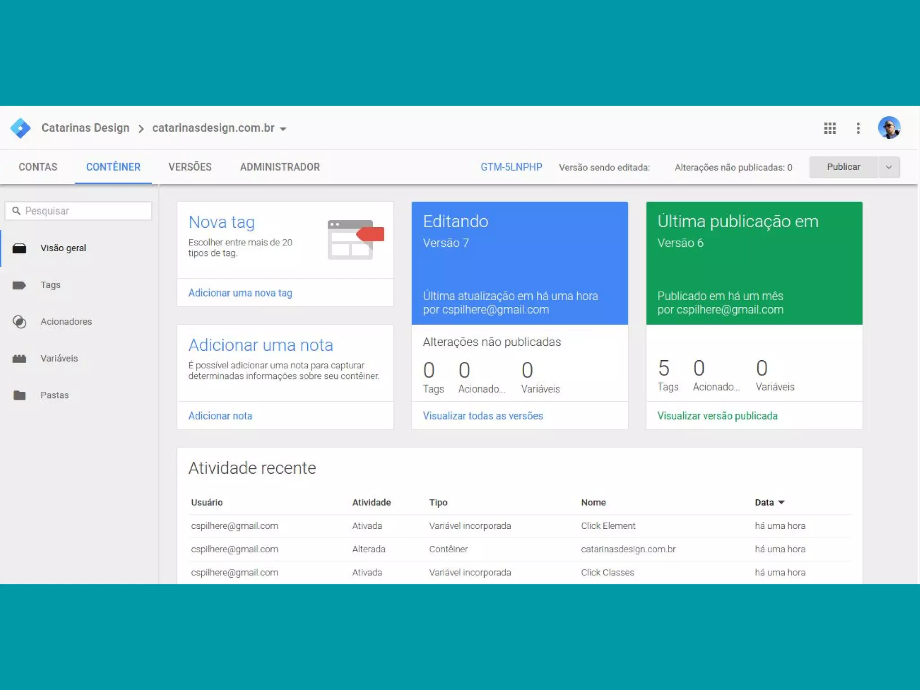920x690 pixels.
Task: Switch to the VERSÕES tab
Action: [190, 167]
